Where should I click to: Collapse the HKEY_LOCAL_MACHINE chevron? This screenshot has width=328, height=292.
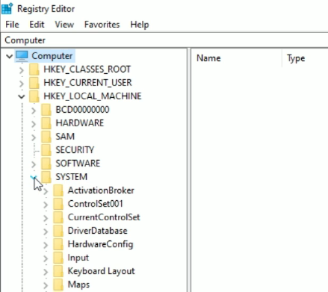[x=22, y=96]
